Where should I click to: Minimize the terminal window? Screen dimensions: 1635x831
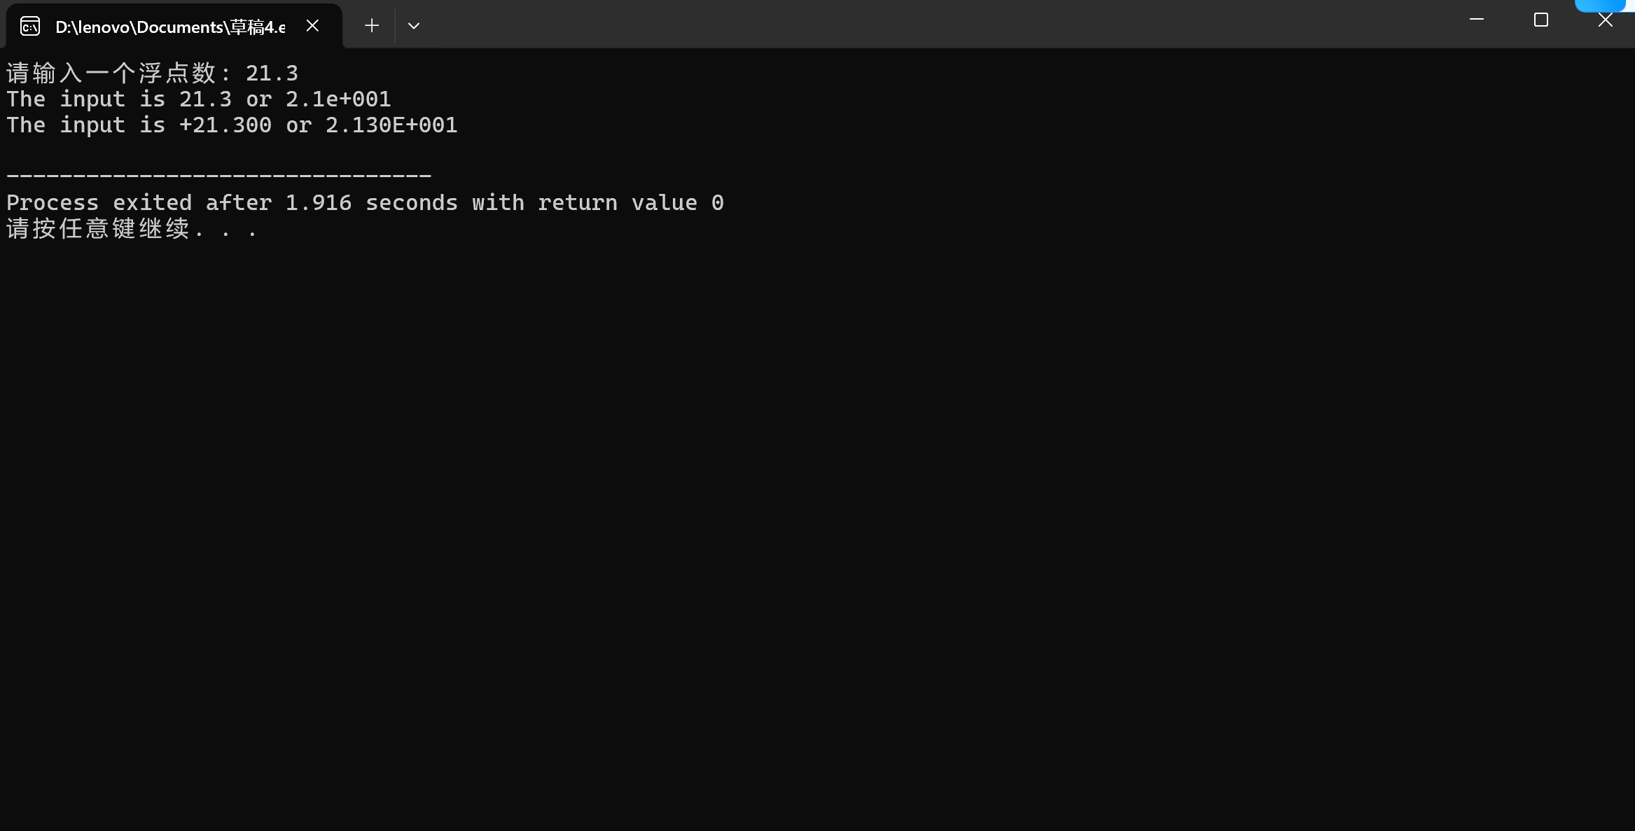pos(1477,20)
